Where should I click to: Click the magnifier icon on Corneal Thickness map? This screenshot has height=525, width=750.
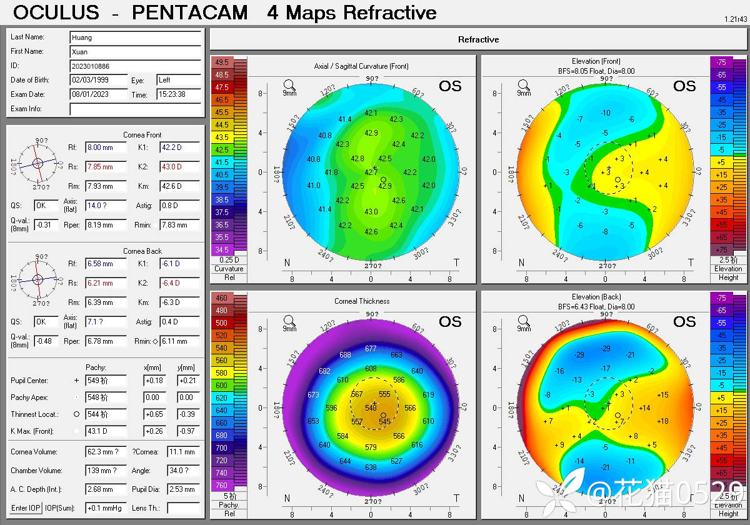[289, 320]
